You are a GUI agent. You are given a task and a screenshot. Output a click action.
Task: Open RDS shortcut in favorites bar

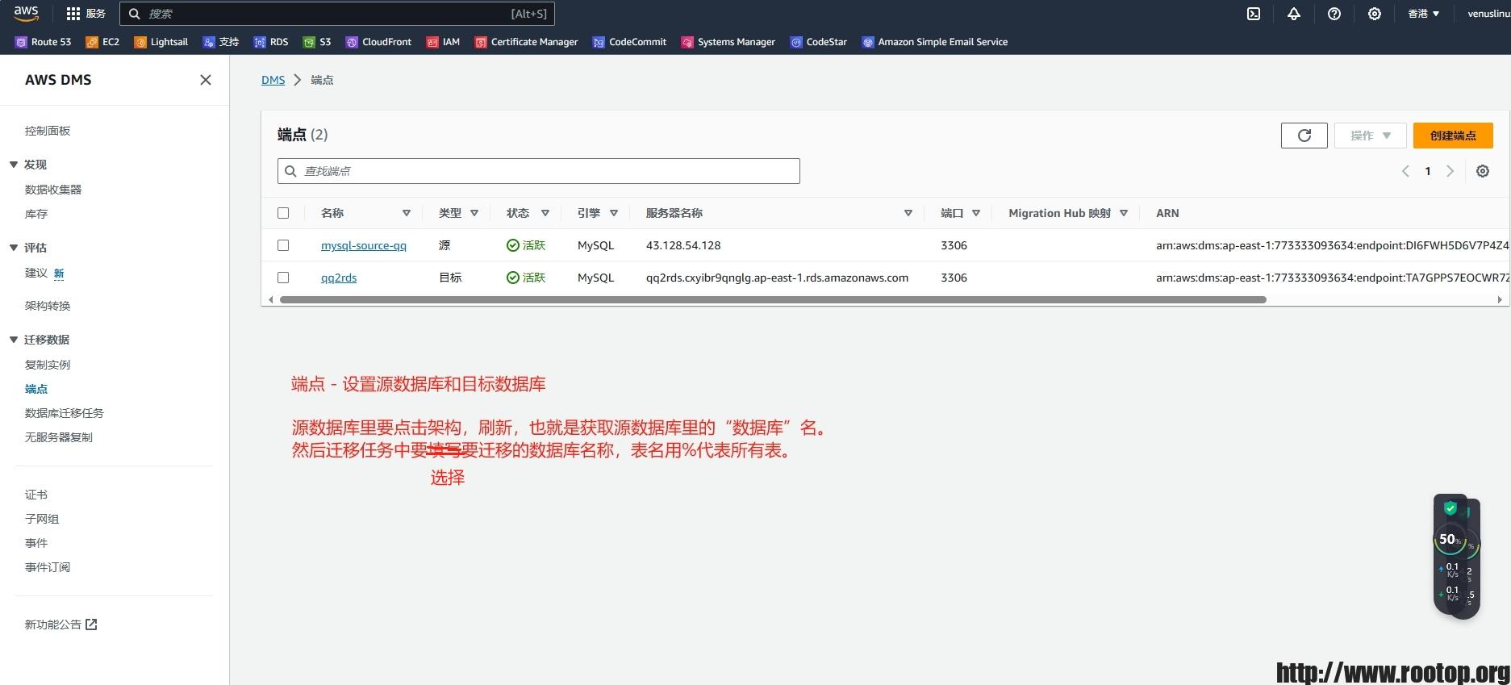[x=271, y=42]
